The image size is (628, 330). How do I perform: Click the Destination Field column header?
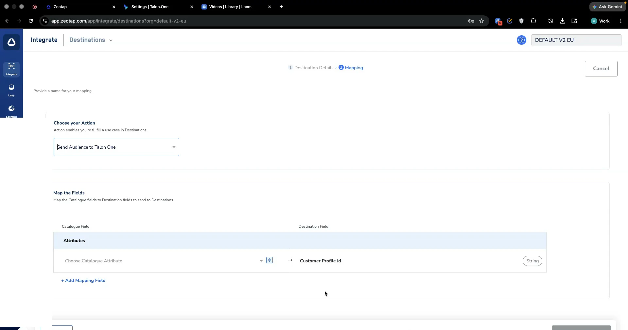313,226
